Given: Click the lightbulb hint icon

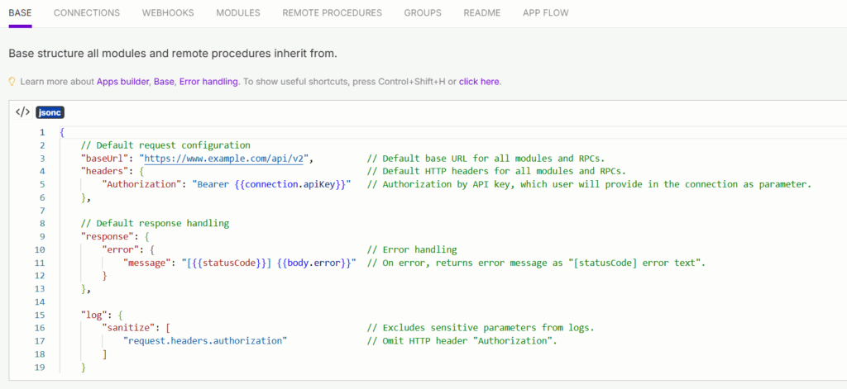Looking at the screenshot, I should [12, 82].
